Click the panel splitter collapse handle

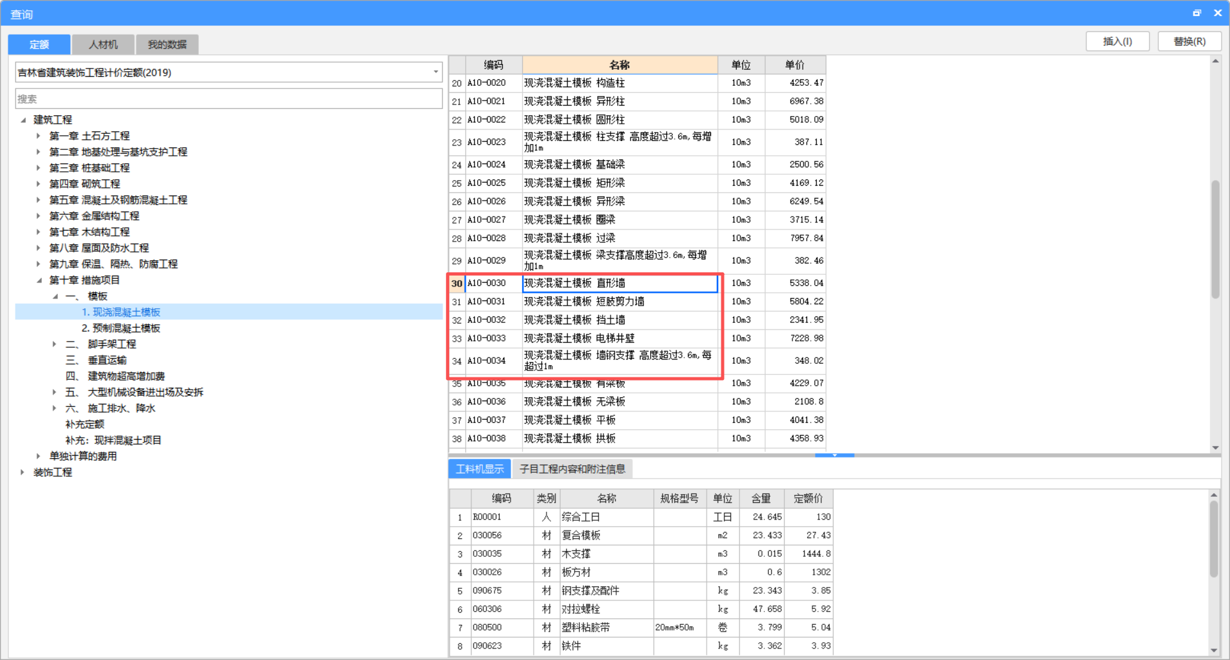click(x=834, y=455)
